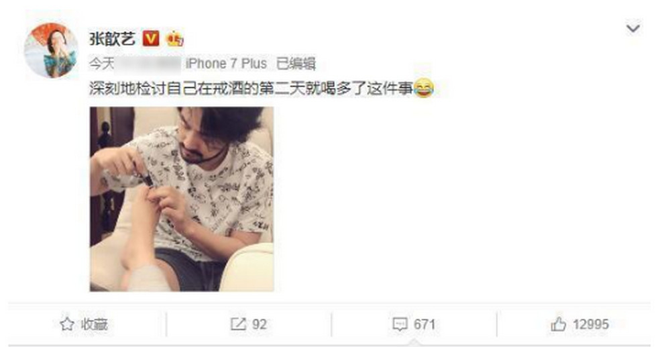
Task: Click the thumbs-up like icon
Action: pyautogui.click(x=559, y=324)
